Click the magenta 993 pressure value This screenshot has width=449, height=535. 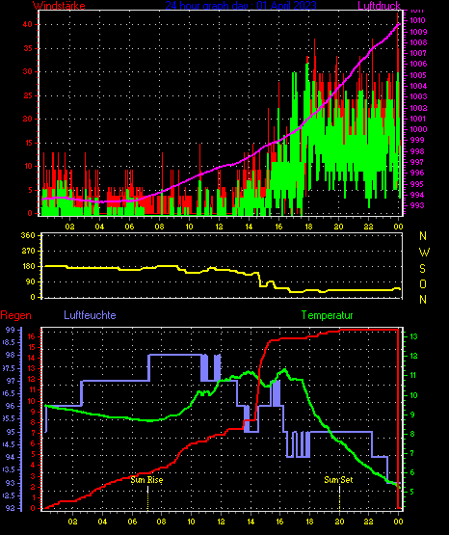click(x=417, y=205)
